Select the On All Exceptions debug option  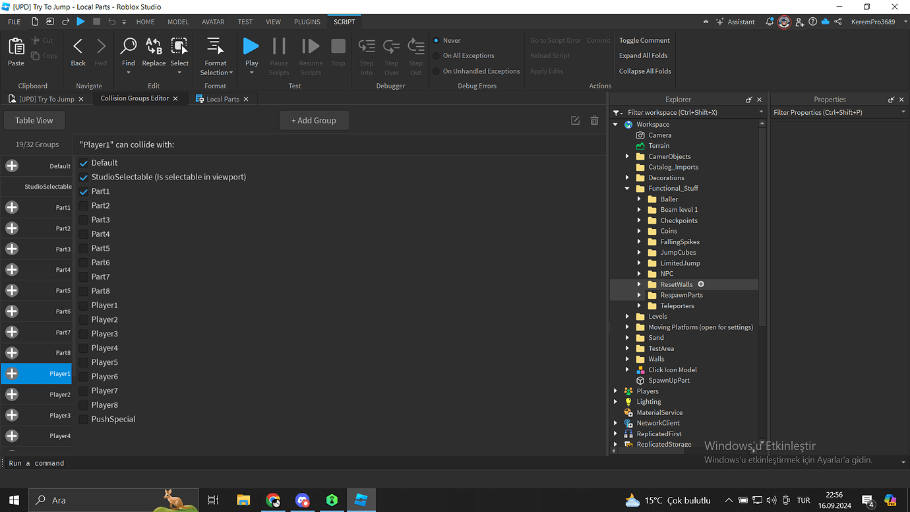(436, 55)
